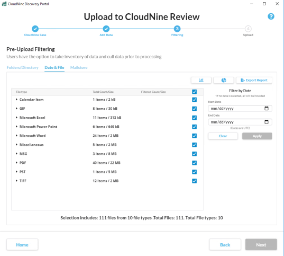Select '8 Items / 30 kB' cell
The width and height of the screenshot is (284, 256).
[x=105, y=109]
